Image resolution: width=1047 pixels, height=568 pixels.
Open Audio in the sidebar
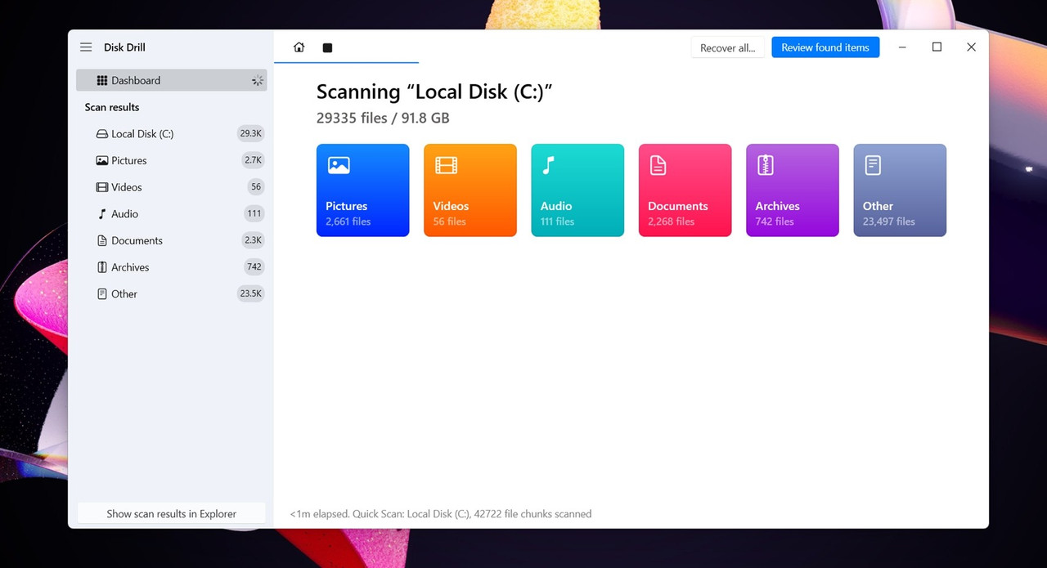[x=171, y=213]
